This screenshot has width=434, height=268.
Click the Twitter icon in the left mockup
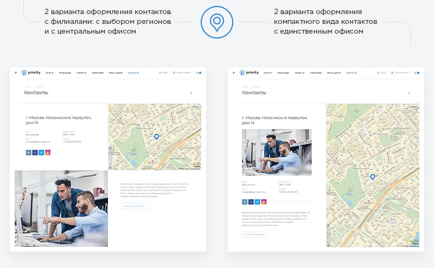(41, 153)
